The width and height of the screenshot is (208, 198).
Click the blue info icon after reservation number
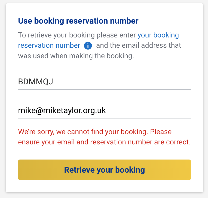[88, 46]
